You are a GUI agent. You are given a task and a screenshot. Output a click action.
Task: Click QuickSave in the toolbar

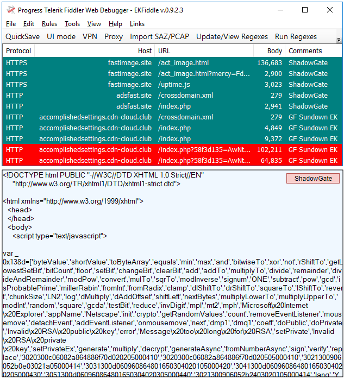pos(23,37)
